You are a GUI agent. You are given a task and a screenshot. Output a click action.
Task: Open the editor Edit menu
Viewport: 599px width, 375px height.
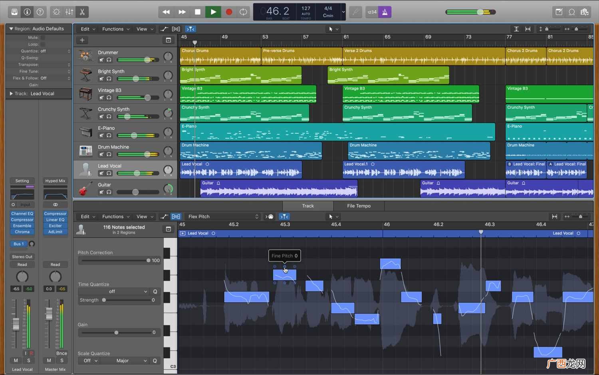(88, 216)
